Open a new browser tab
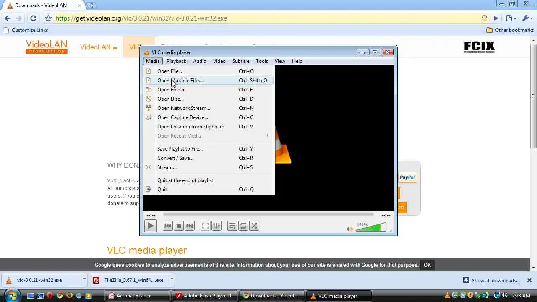 [92, 5]
